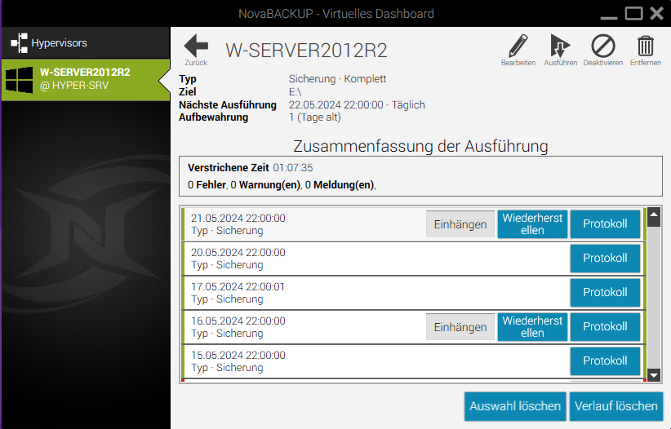Click the Verlauf löschen button
The image size is (671, 429).
(615, 406)
